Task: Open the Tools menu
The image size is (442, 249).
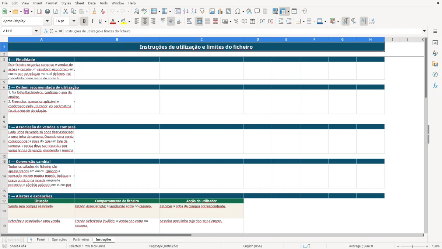Action: click(104, 3)
